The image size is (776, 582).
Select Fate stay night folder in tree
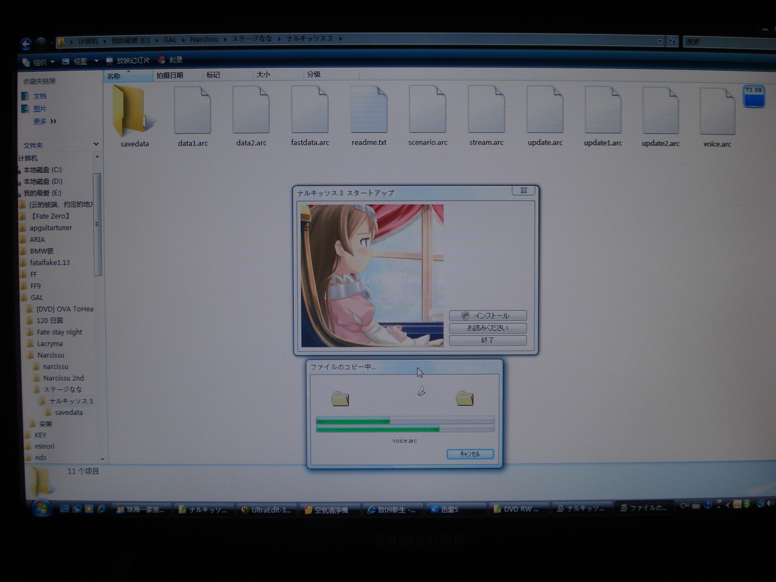tap(59, 332)
